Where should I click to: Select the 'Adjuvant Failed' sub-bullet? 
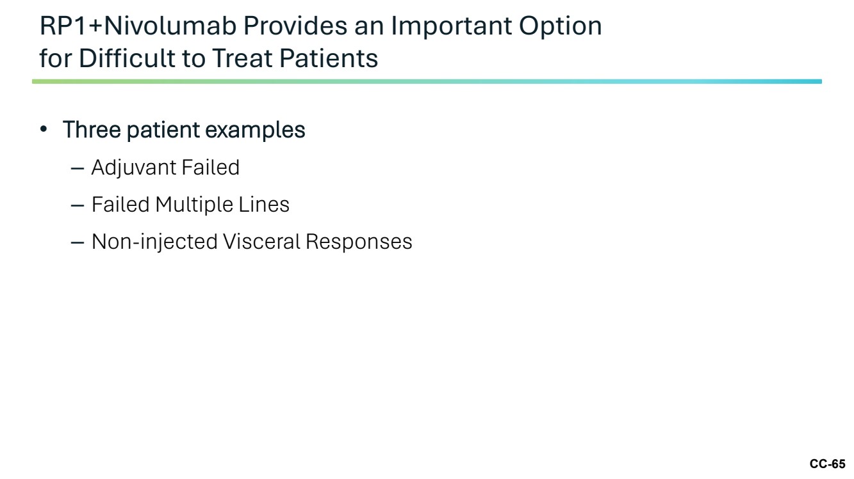[165, 168]
